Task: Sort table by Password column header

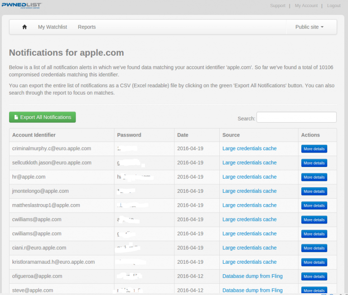Action: click(x=129, y=135)
